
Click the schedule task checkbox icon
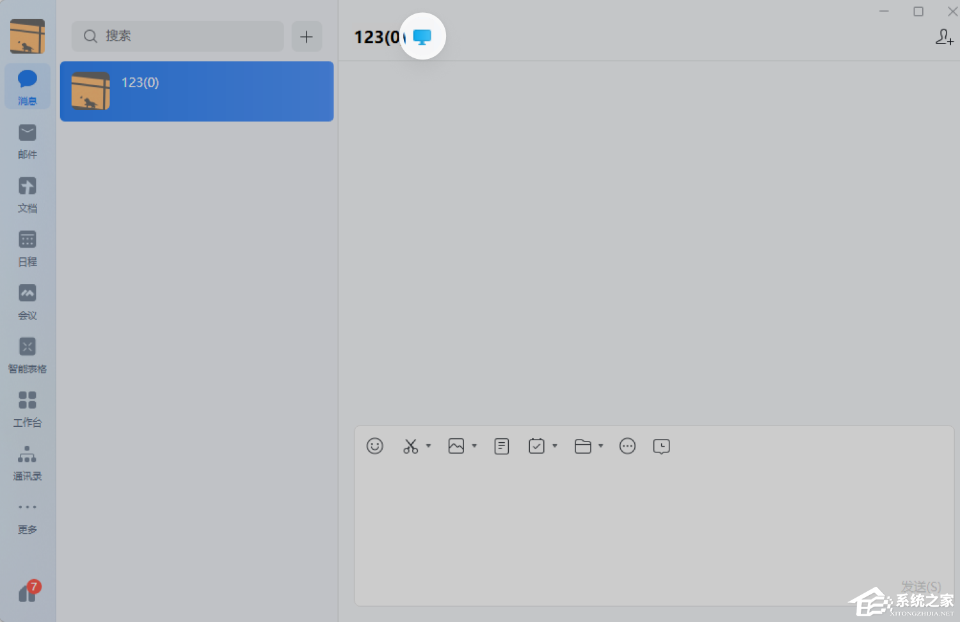(x=536, y=446)
